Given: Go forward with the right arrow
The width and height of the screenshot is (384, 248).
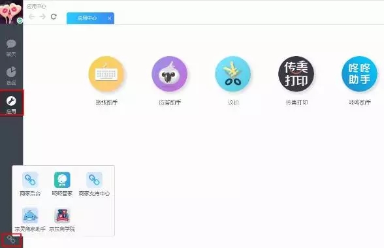Looking at the screenshot, I should tap(42, 17).
